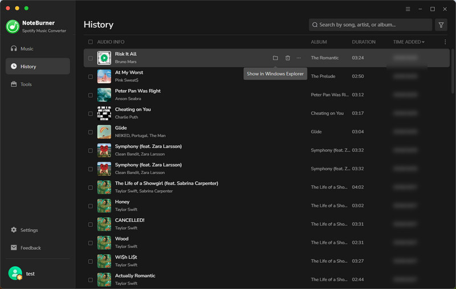Check the Actually Romantic checkbox
The image size is (456, 289).
[x=91, y=280]
